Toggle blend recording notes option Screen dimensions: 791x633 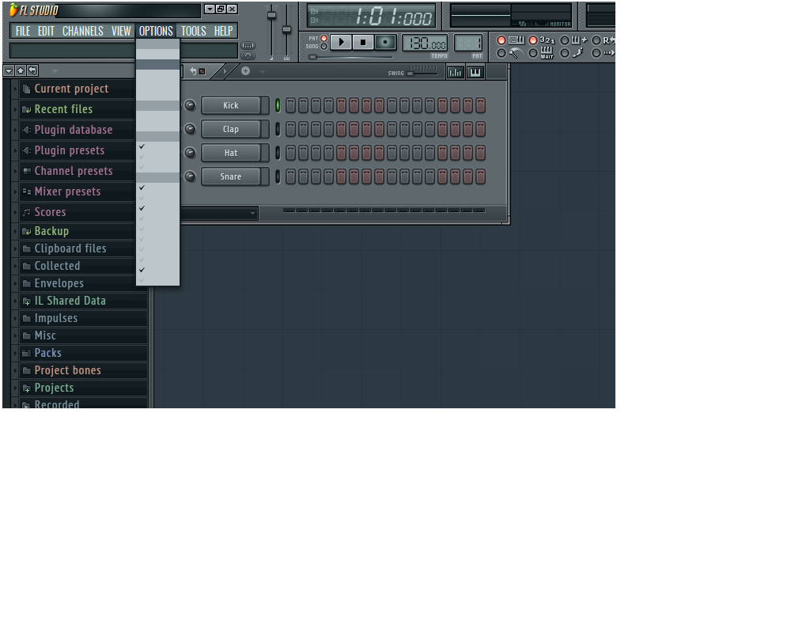click(x=565, y=40)
